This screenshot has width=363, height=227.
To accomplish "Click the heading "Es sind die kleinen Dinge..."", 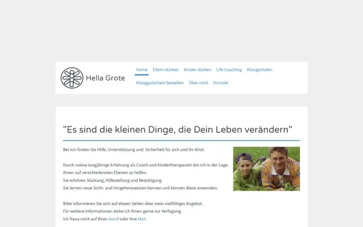I will point(177,130).
